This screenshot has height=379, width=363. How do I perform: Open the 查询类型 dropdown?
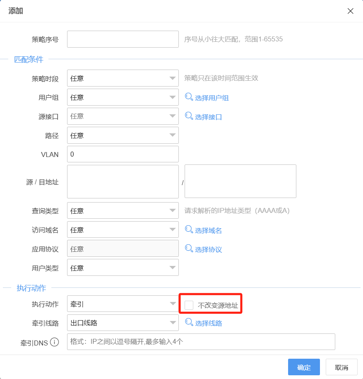[123, 210]
